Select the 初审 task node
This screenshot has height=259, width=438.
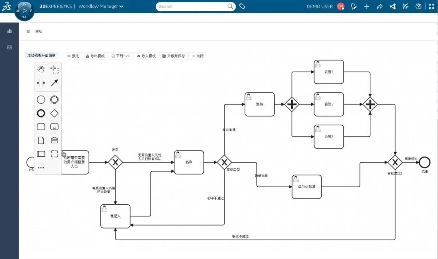pos(189,162)
